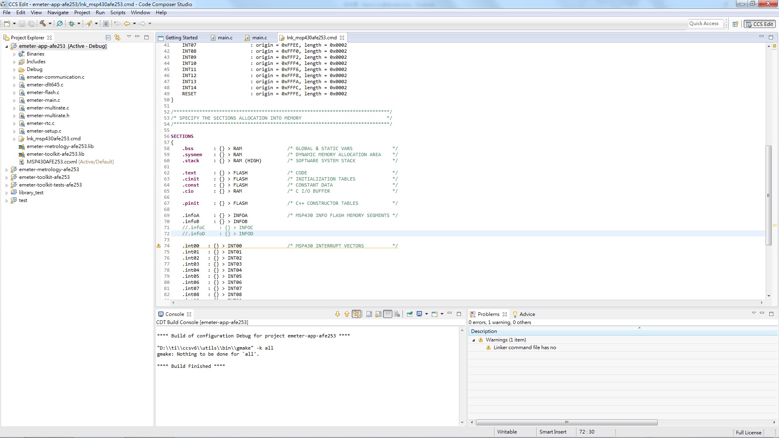The width and height of the screenshot is (779, 438).
Task: Go to next error in Console
Action: click(337, 314)
